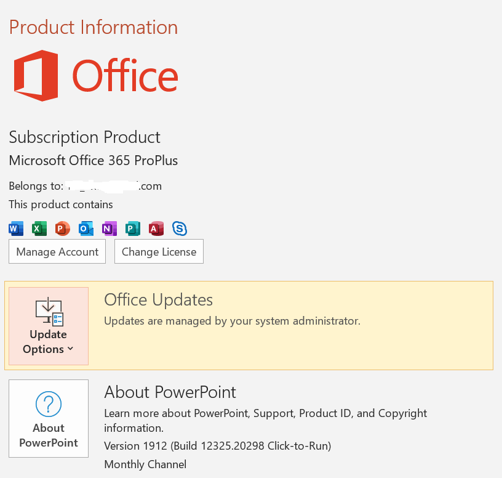The image size is (502, 478).
Task: Click the 'Product Information' heading
Action: tap(94, 27)
